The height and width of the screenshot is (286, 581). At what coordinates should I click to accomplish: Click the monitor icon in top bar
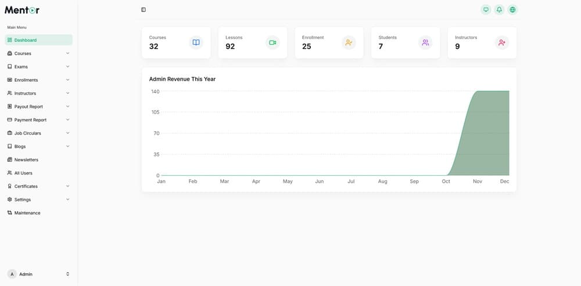[x=486, y=10]
